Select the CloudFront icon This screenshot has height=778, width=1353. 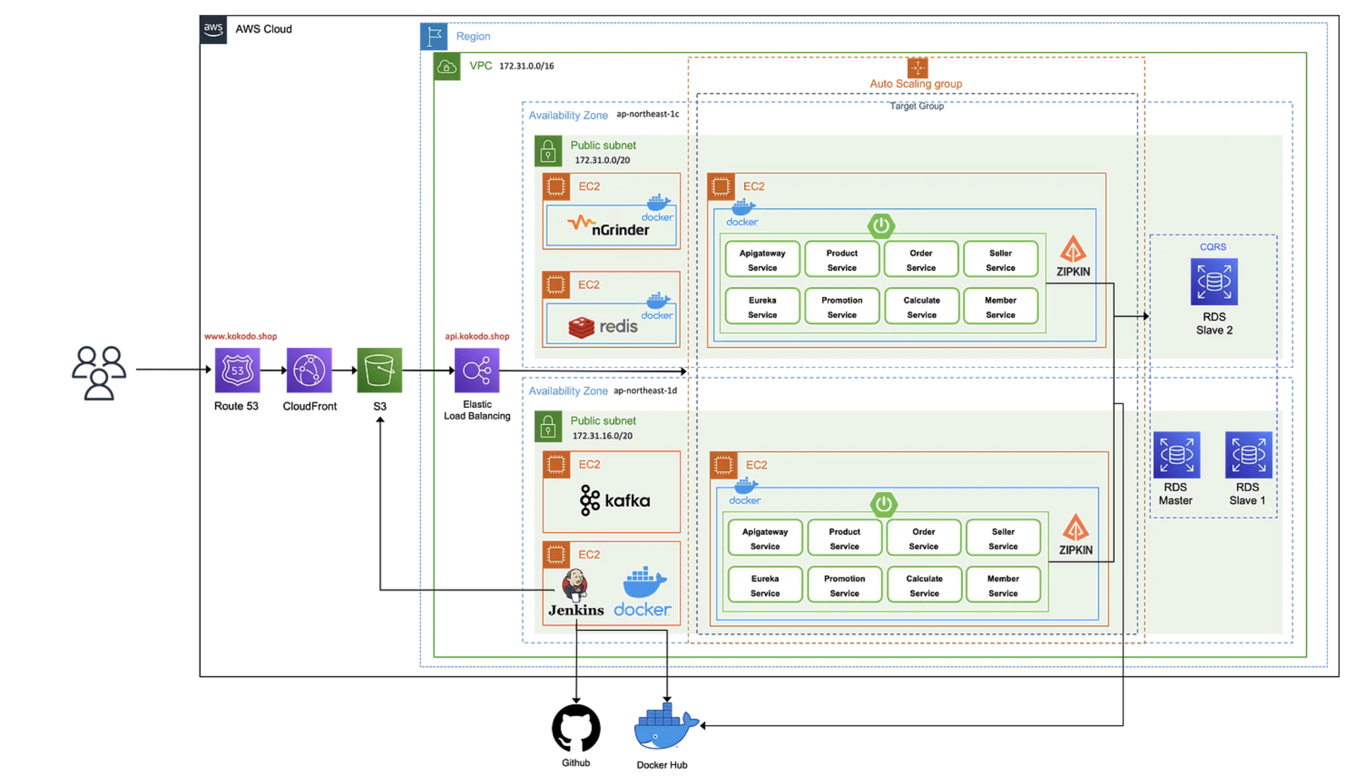coord(309,370)
